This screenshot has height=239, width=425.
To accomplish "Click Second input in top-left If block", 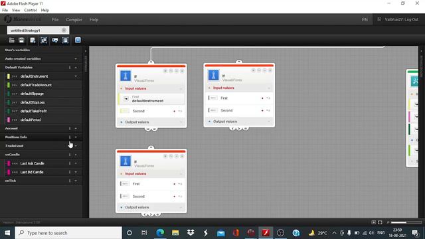I will pyautogui.click(x=151, y=111).
